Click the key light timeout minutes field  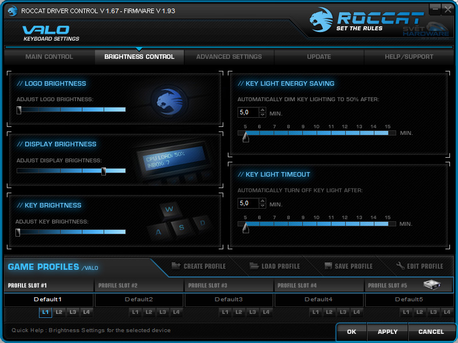point(248,204)
